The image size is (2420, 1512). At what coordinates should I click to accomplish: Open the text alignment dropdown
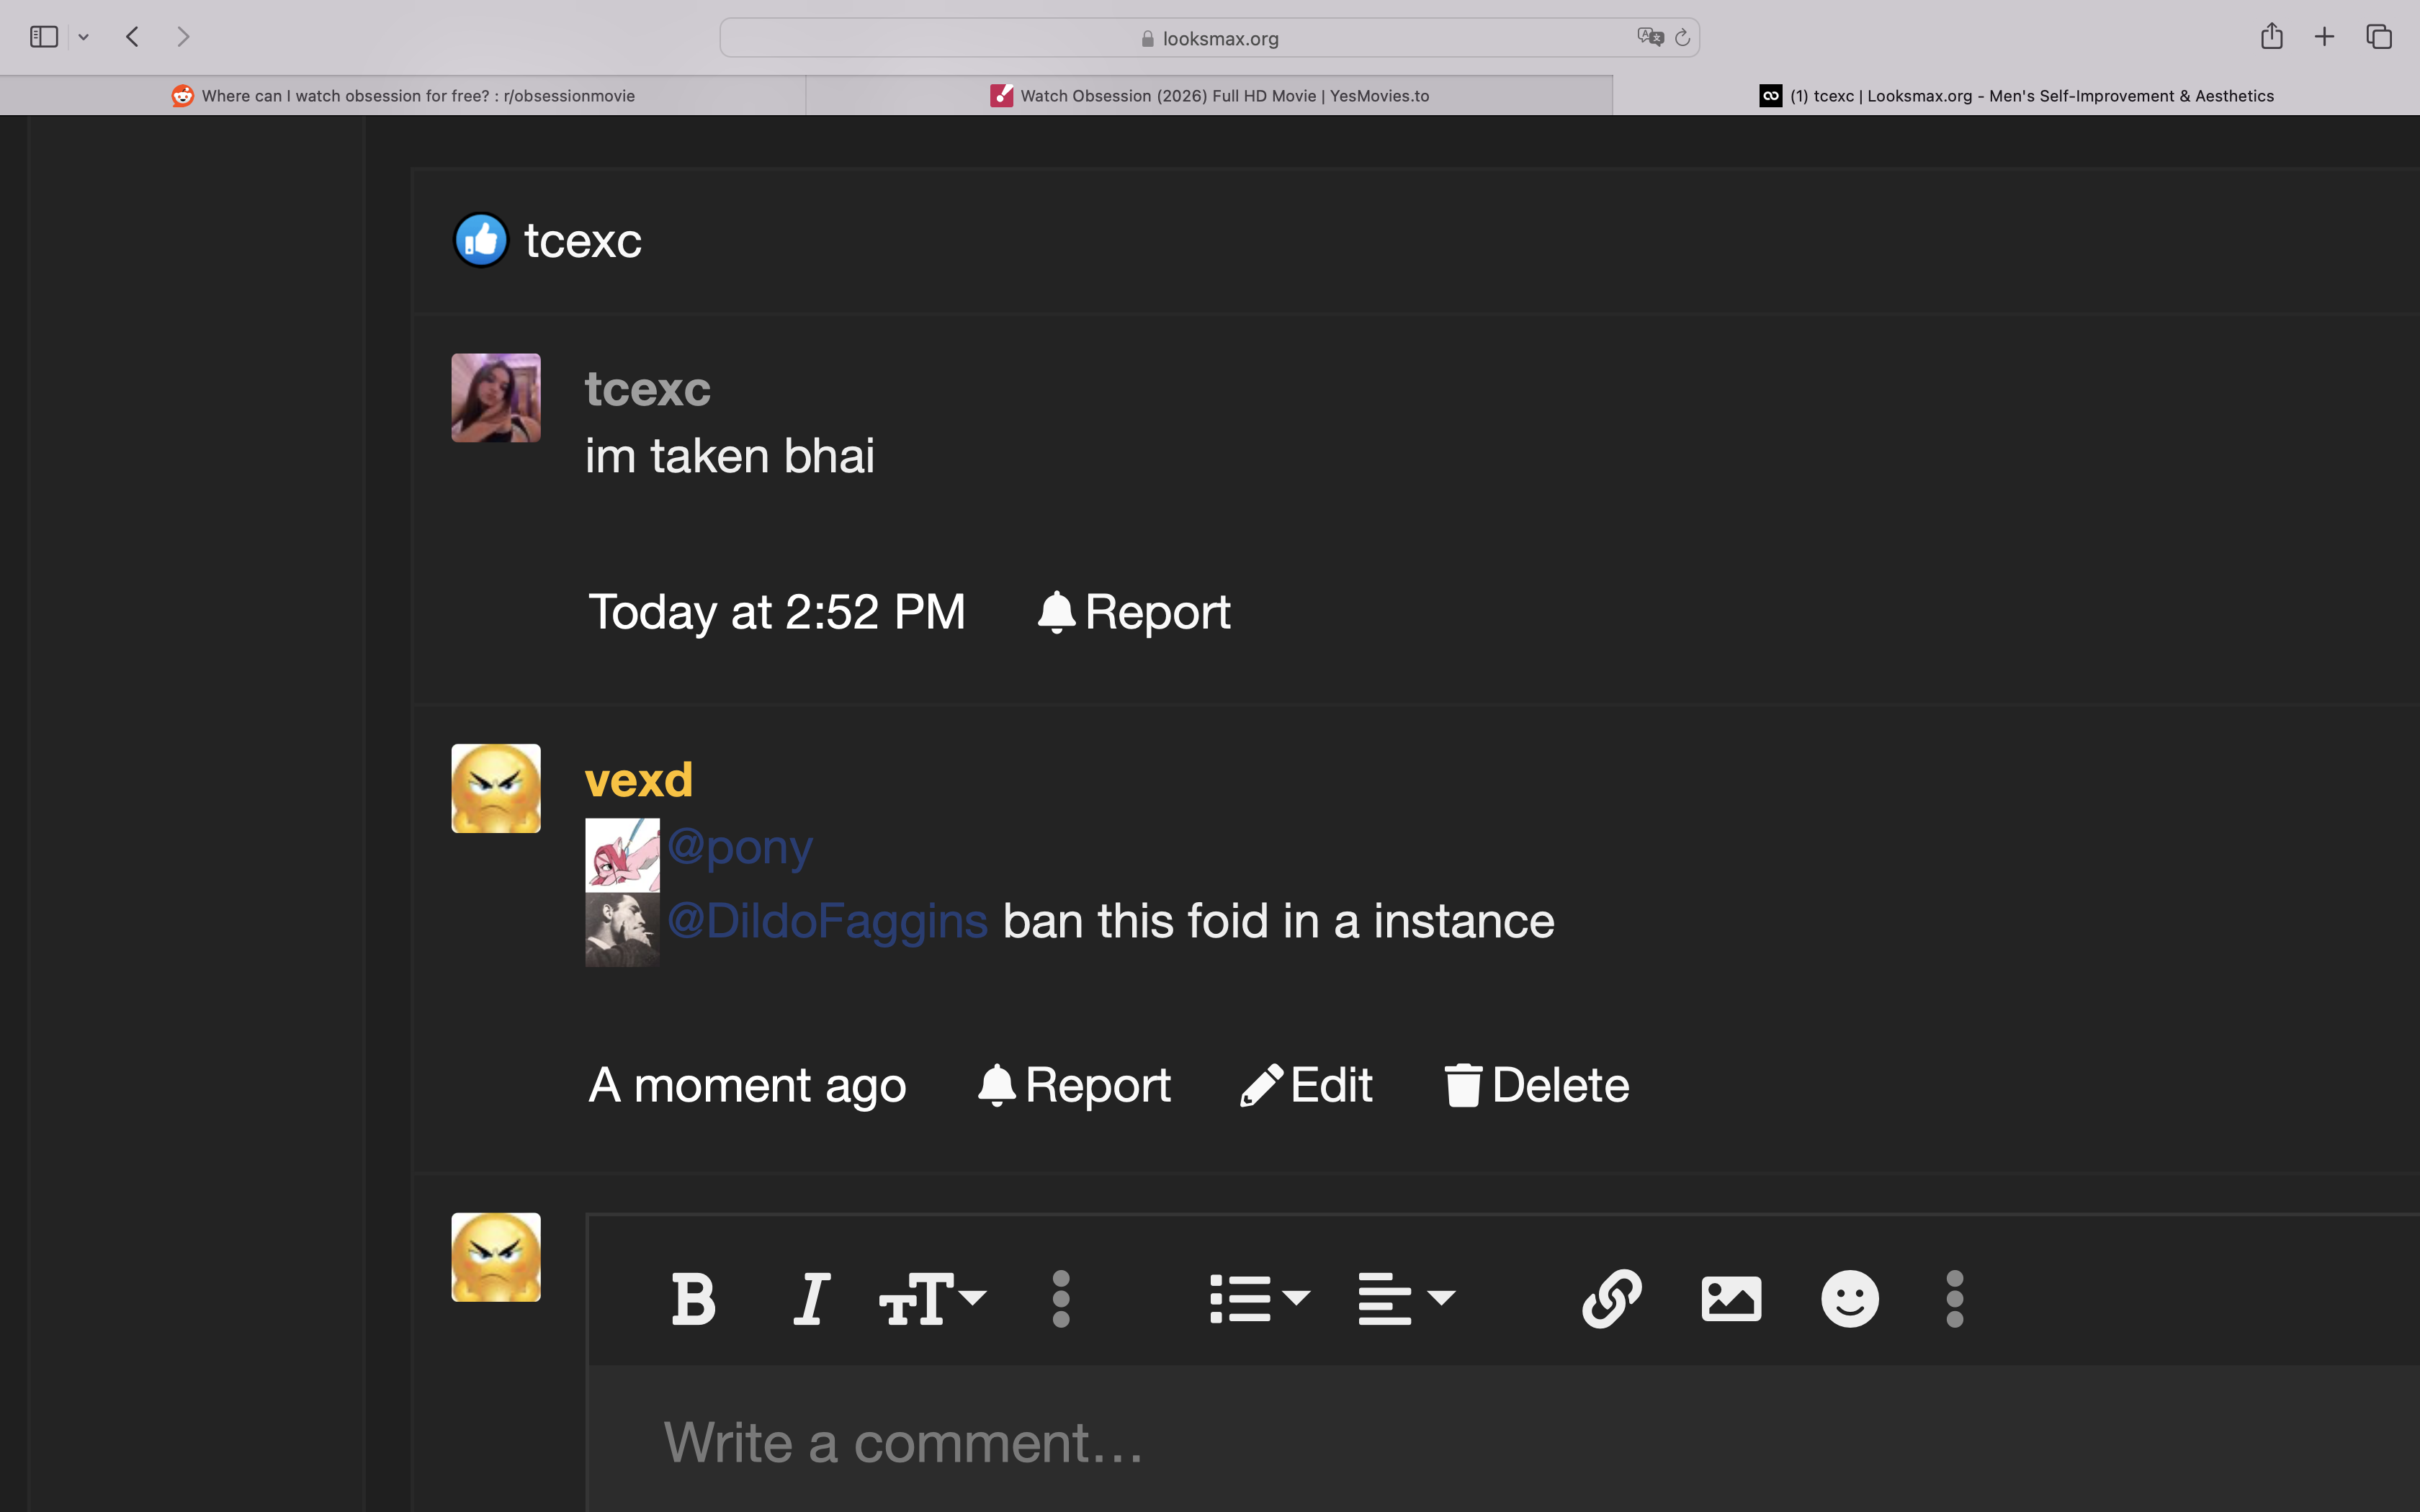tap(1406, 1299)
